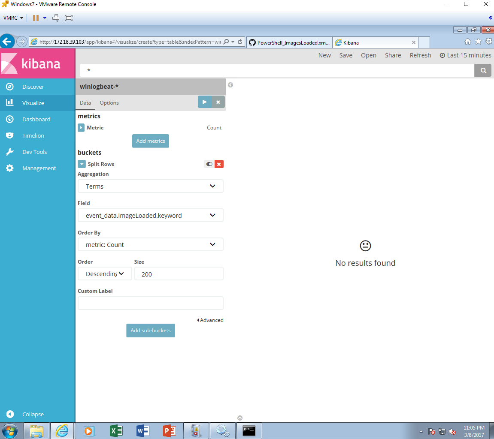Open the Visualize section icon

tap(10, 102)
